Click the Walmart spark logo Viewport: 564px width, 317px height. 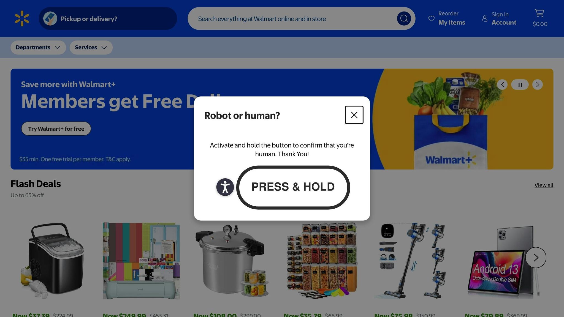pos(22,18)
